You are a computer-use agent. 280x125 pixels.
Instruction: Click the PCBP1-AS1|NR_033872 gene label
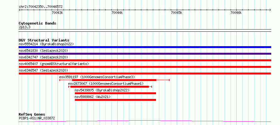pos(37,118)
